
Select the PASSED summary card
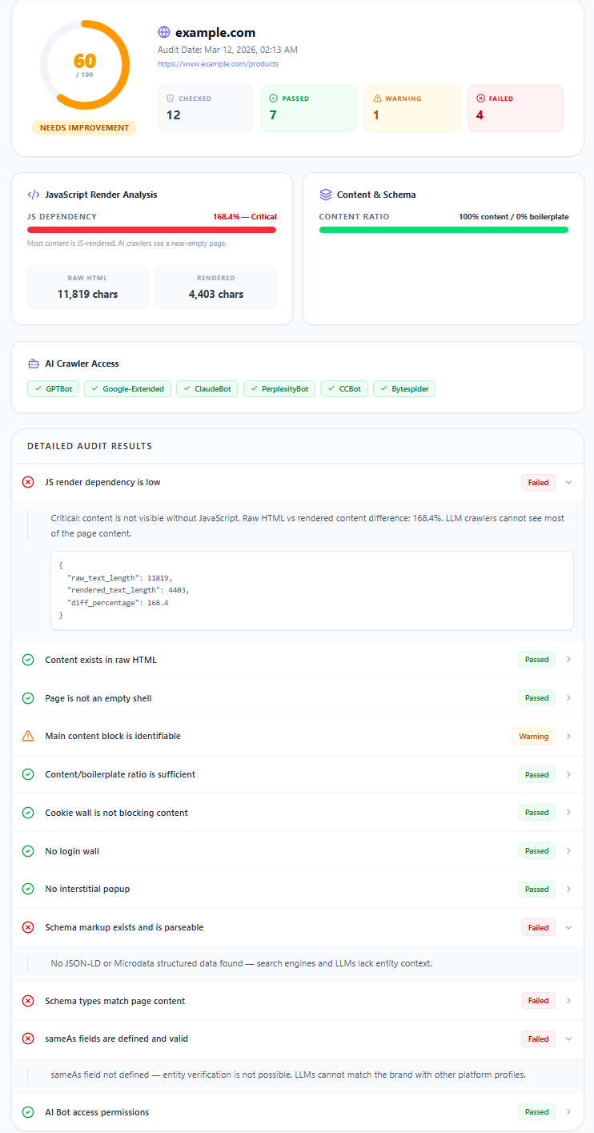point(308,108)
